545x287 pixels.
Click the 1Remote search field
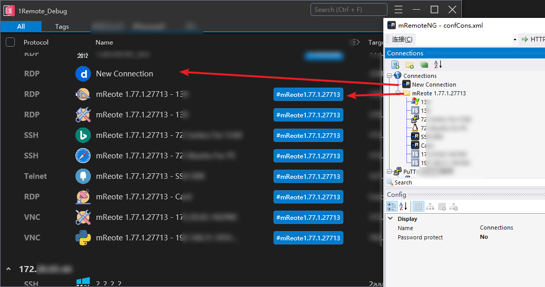click(348, 9)
